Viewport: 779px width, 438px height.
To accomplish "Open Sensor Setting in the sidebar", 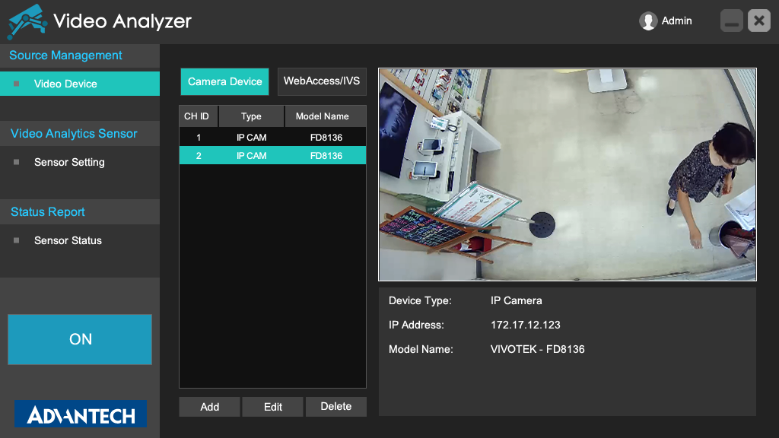I will 69,162.
